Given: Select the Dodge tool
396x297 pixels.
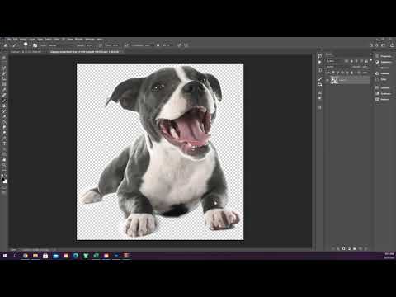Looking at the screenshot, I should click(x=4, y=133).
